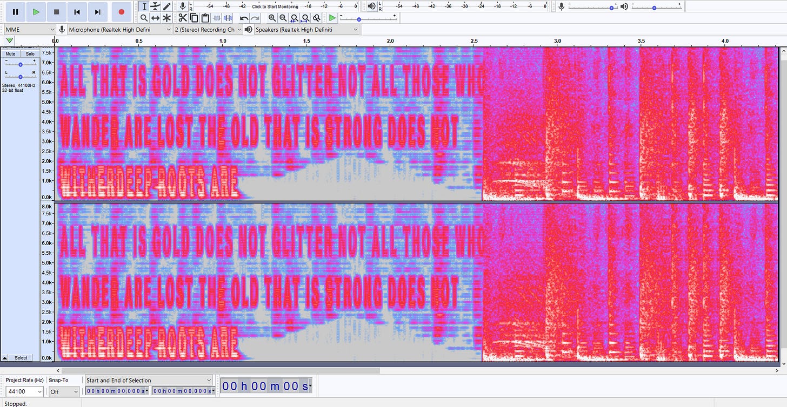Open the selection start time format arrow

click(x=146, y=391)
